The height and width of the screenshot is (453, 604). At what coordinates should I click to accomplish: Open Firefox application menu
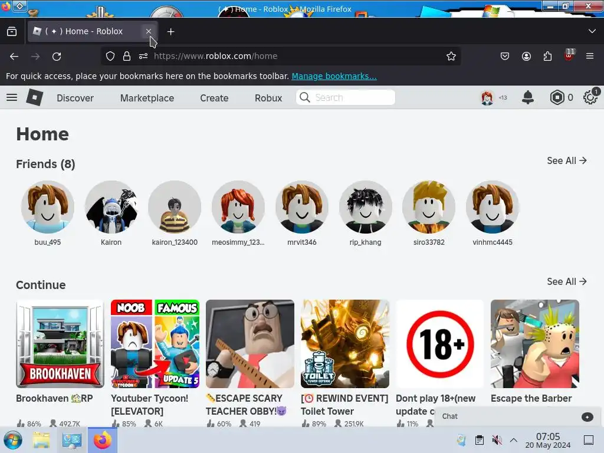(x=590, y=56)
